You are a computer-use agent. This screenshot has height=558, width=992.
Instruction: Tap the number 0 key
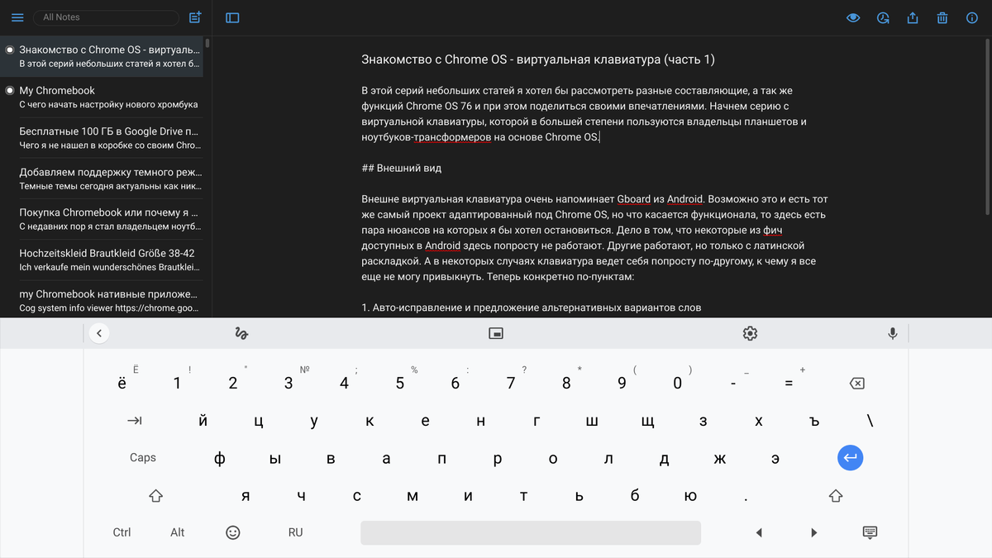(678, 383)
